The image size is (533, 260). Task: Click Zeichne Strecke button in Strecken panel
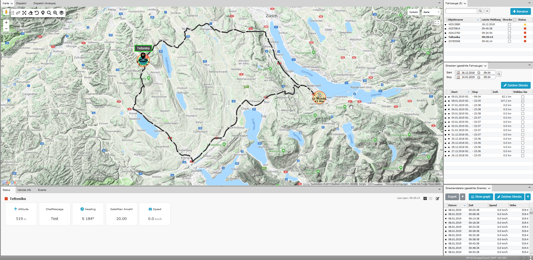(x=516, y=85)
